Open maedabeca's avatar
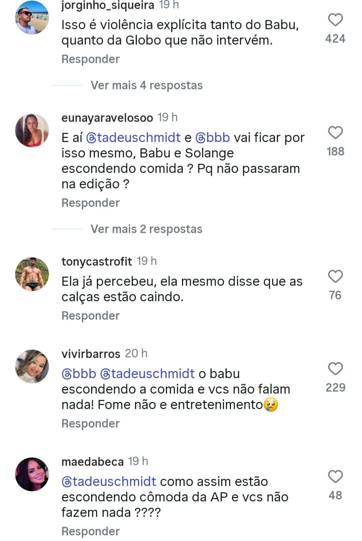Viewport: 362px width, 541px height. (32, 474)
